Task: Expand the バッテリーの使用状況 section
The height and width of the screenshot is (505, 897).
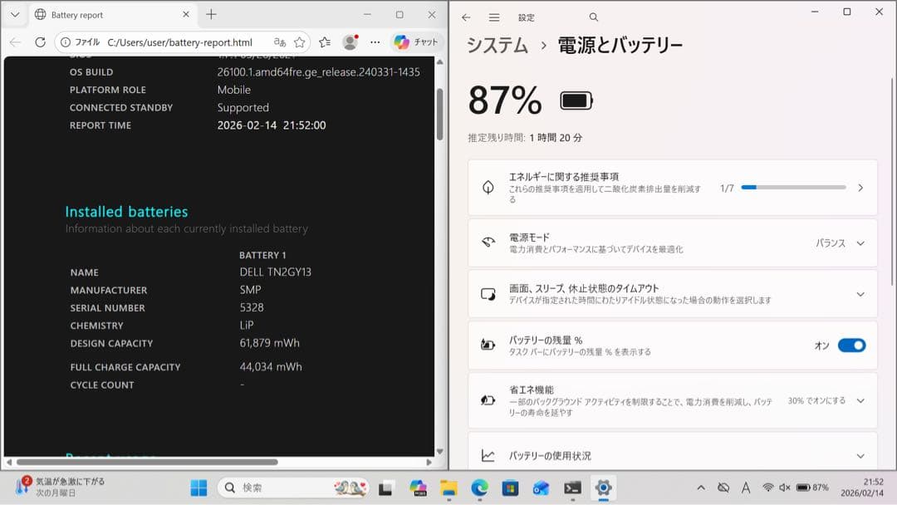Action: [x=861, y=455]
